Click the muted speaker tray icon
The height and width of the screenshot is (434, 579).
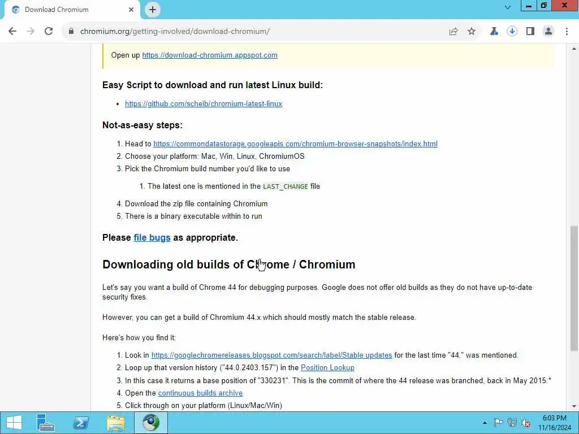click(526, 423)
